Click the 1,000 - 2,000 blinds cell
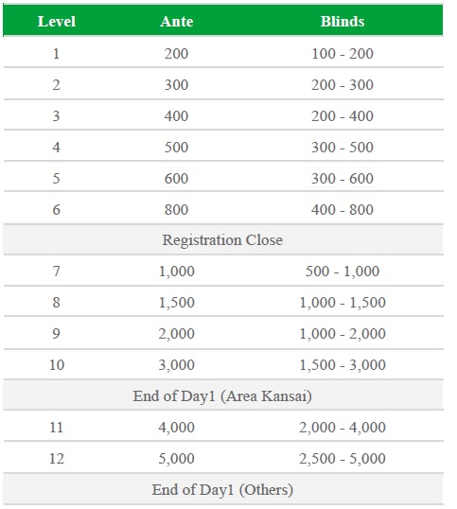Image resolution: width=457 pixels, height=509 pixels. click(343, 333)
